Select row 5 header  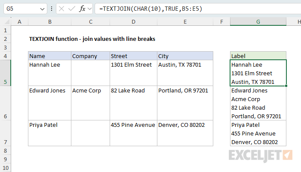(5, 73)
